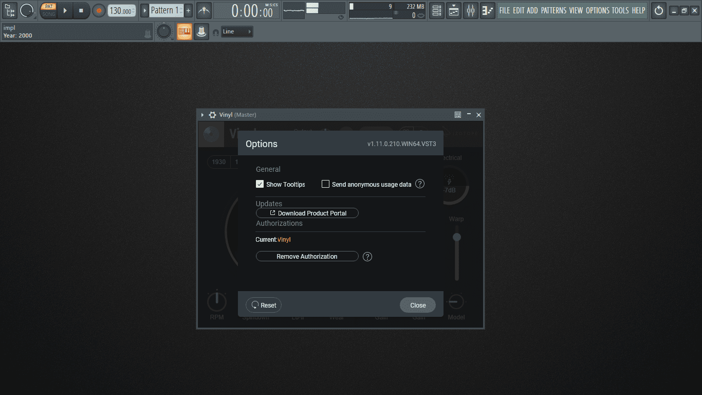702x395 pixels.
Task: Click the hat-shaped icon beside the orange button
Action: click(x=201, y=31)
